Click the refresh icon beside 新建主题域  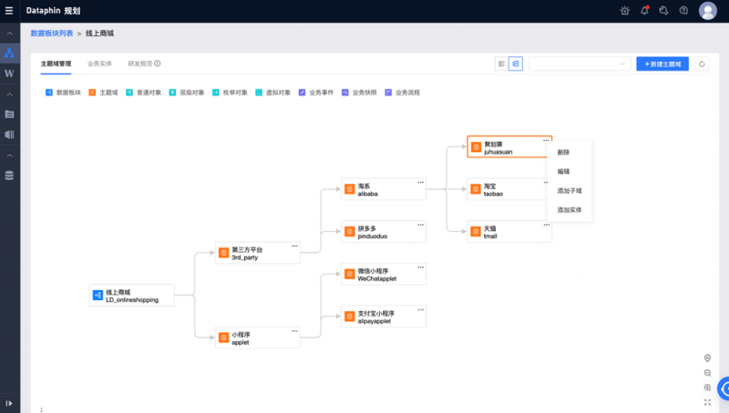tap(702, 64)
